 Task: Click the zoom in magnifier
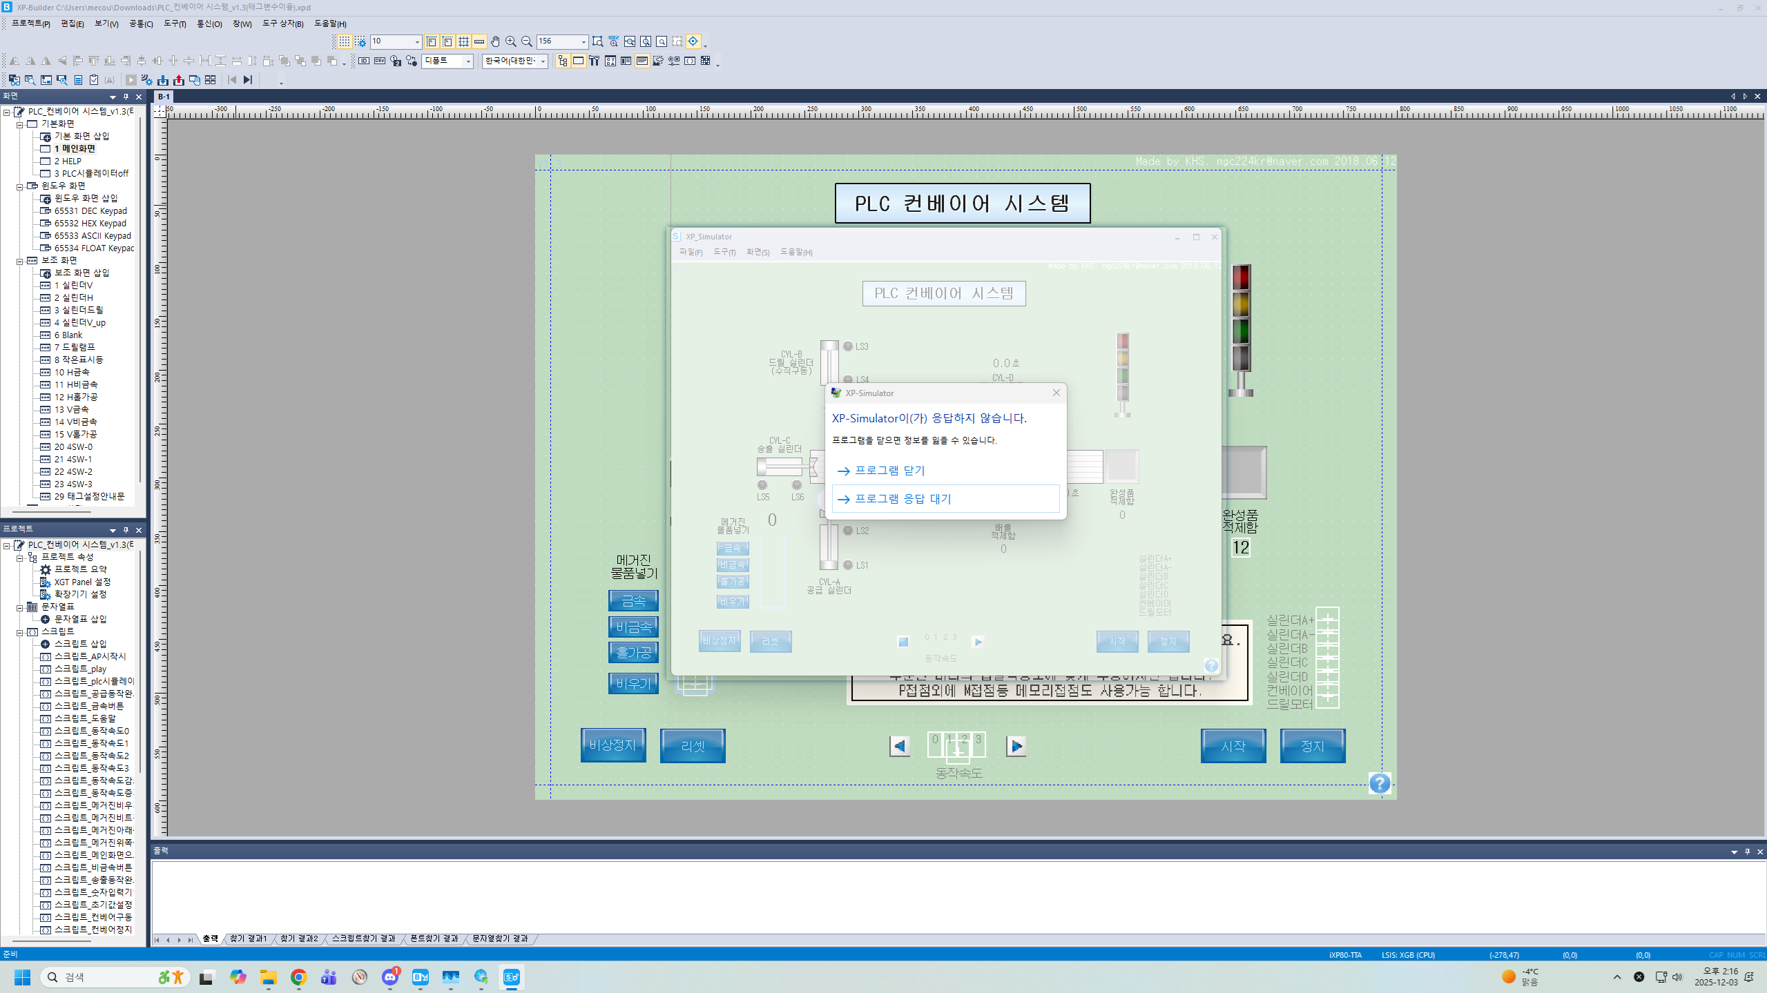[x=511, y=41]
